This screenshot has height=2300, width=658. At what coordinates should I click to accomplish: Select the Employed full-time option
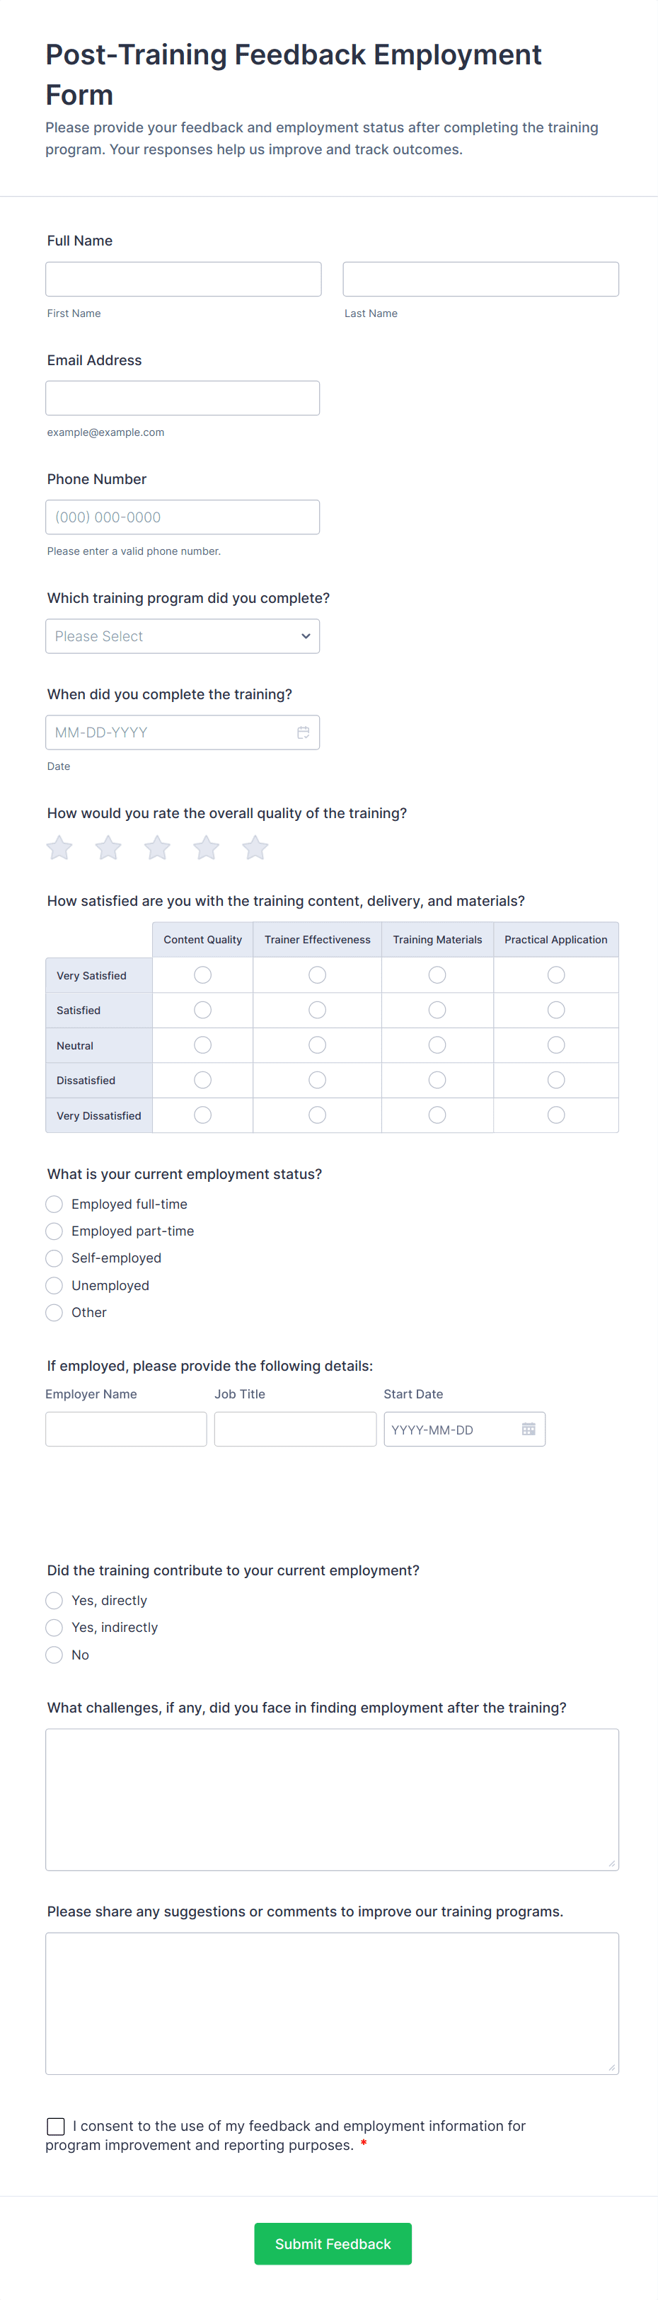pyautogui.click(x=54, y=1204)
